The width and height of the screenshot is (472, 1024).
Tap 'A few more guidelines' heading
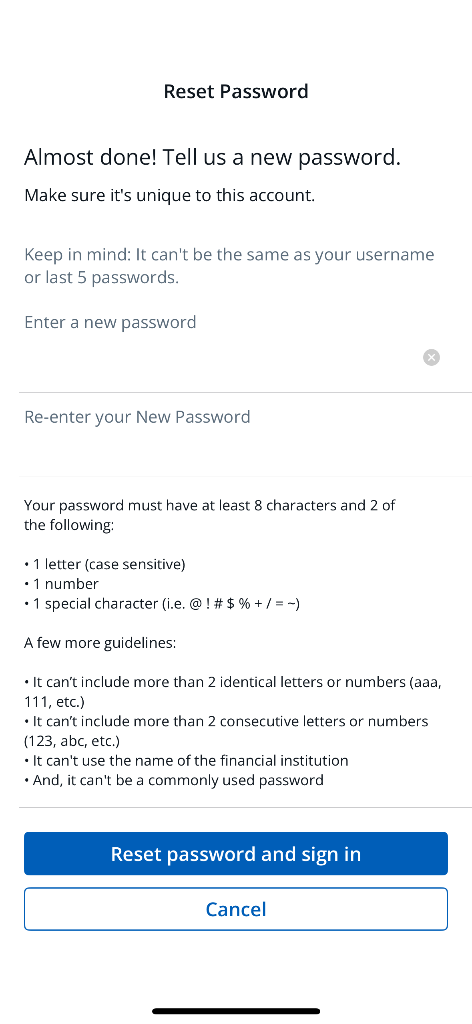tap(100, 643)
